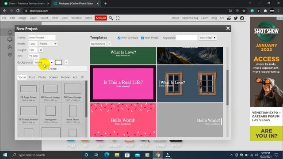This screenshot has height=159, width=283.
Task: Open the Select menu
Action: coord(44,18)
